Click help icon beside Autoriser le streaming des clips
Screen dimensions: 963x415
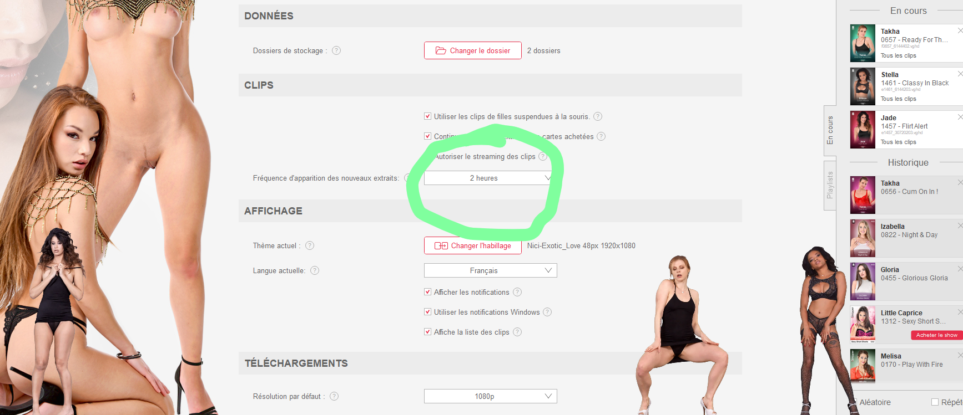[543, 156]
